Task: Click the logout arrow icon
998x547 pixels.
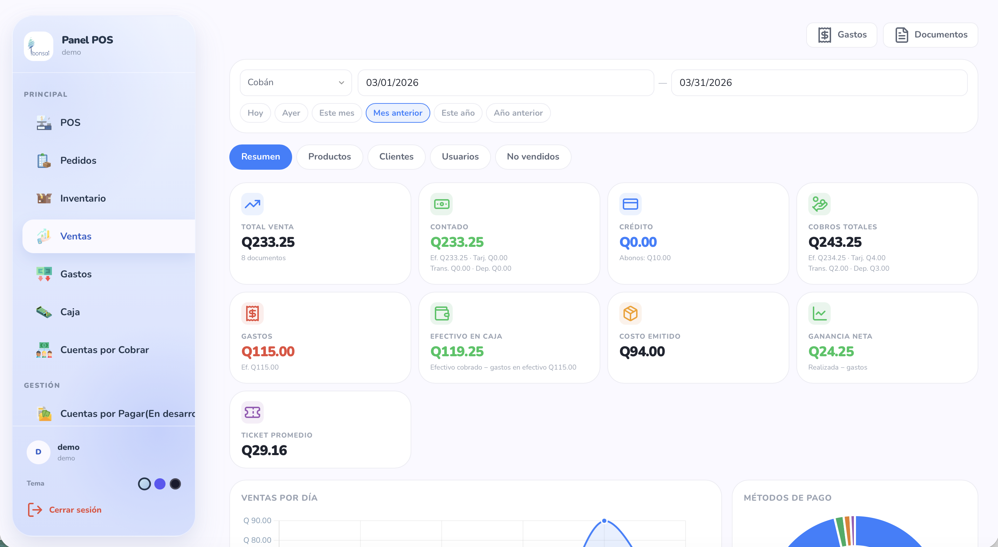Action: (x=35, y=510)
